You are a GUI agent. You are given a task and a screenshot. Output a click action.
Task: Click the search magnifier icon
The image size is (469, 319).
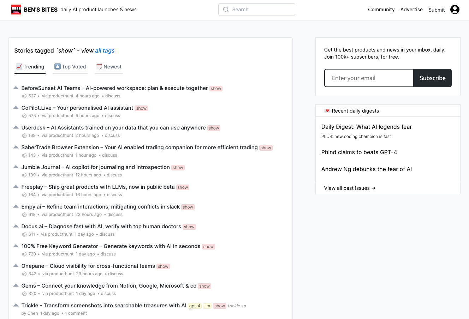coord(226,10)
